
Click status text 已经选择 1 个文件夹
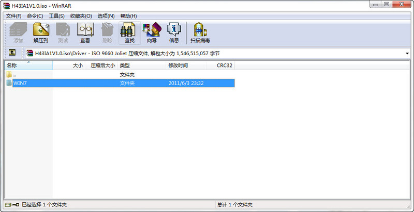pos(44,205)
